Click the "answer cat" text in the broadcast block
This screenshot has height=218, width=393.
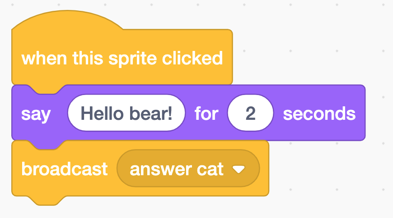[177, 169]
